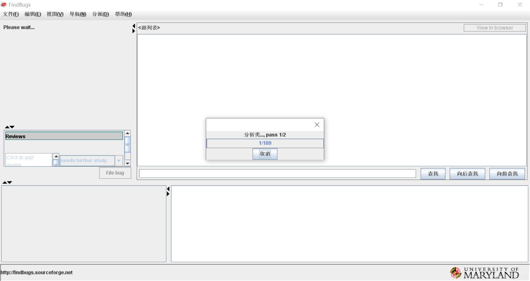
Task: Close the analysis progress dialog
Action: (317, 125)
